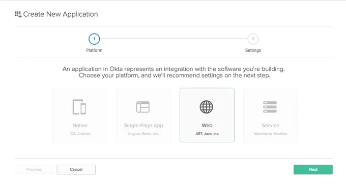Click the Single-Page App label text
Screen dimensions: 346x188
(x=143, y=126)
